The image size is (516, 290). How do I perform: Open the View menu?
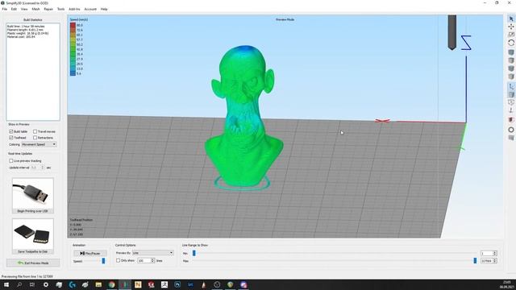[24, 9]
